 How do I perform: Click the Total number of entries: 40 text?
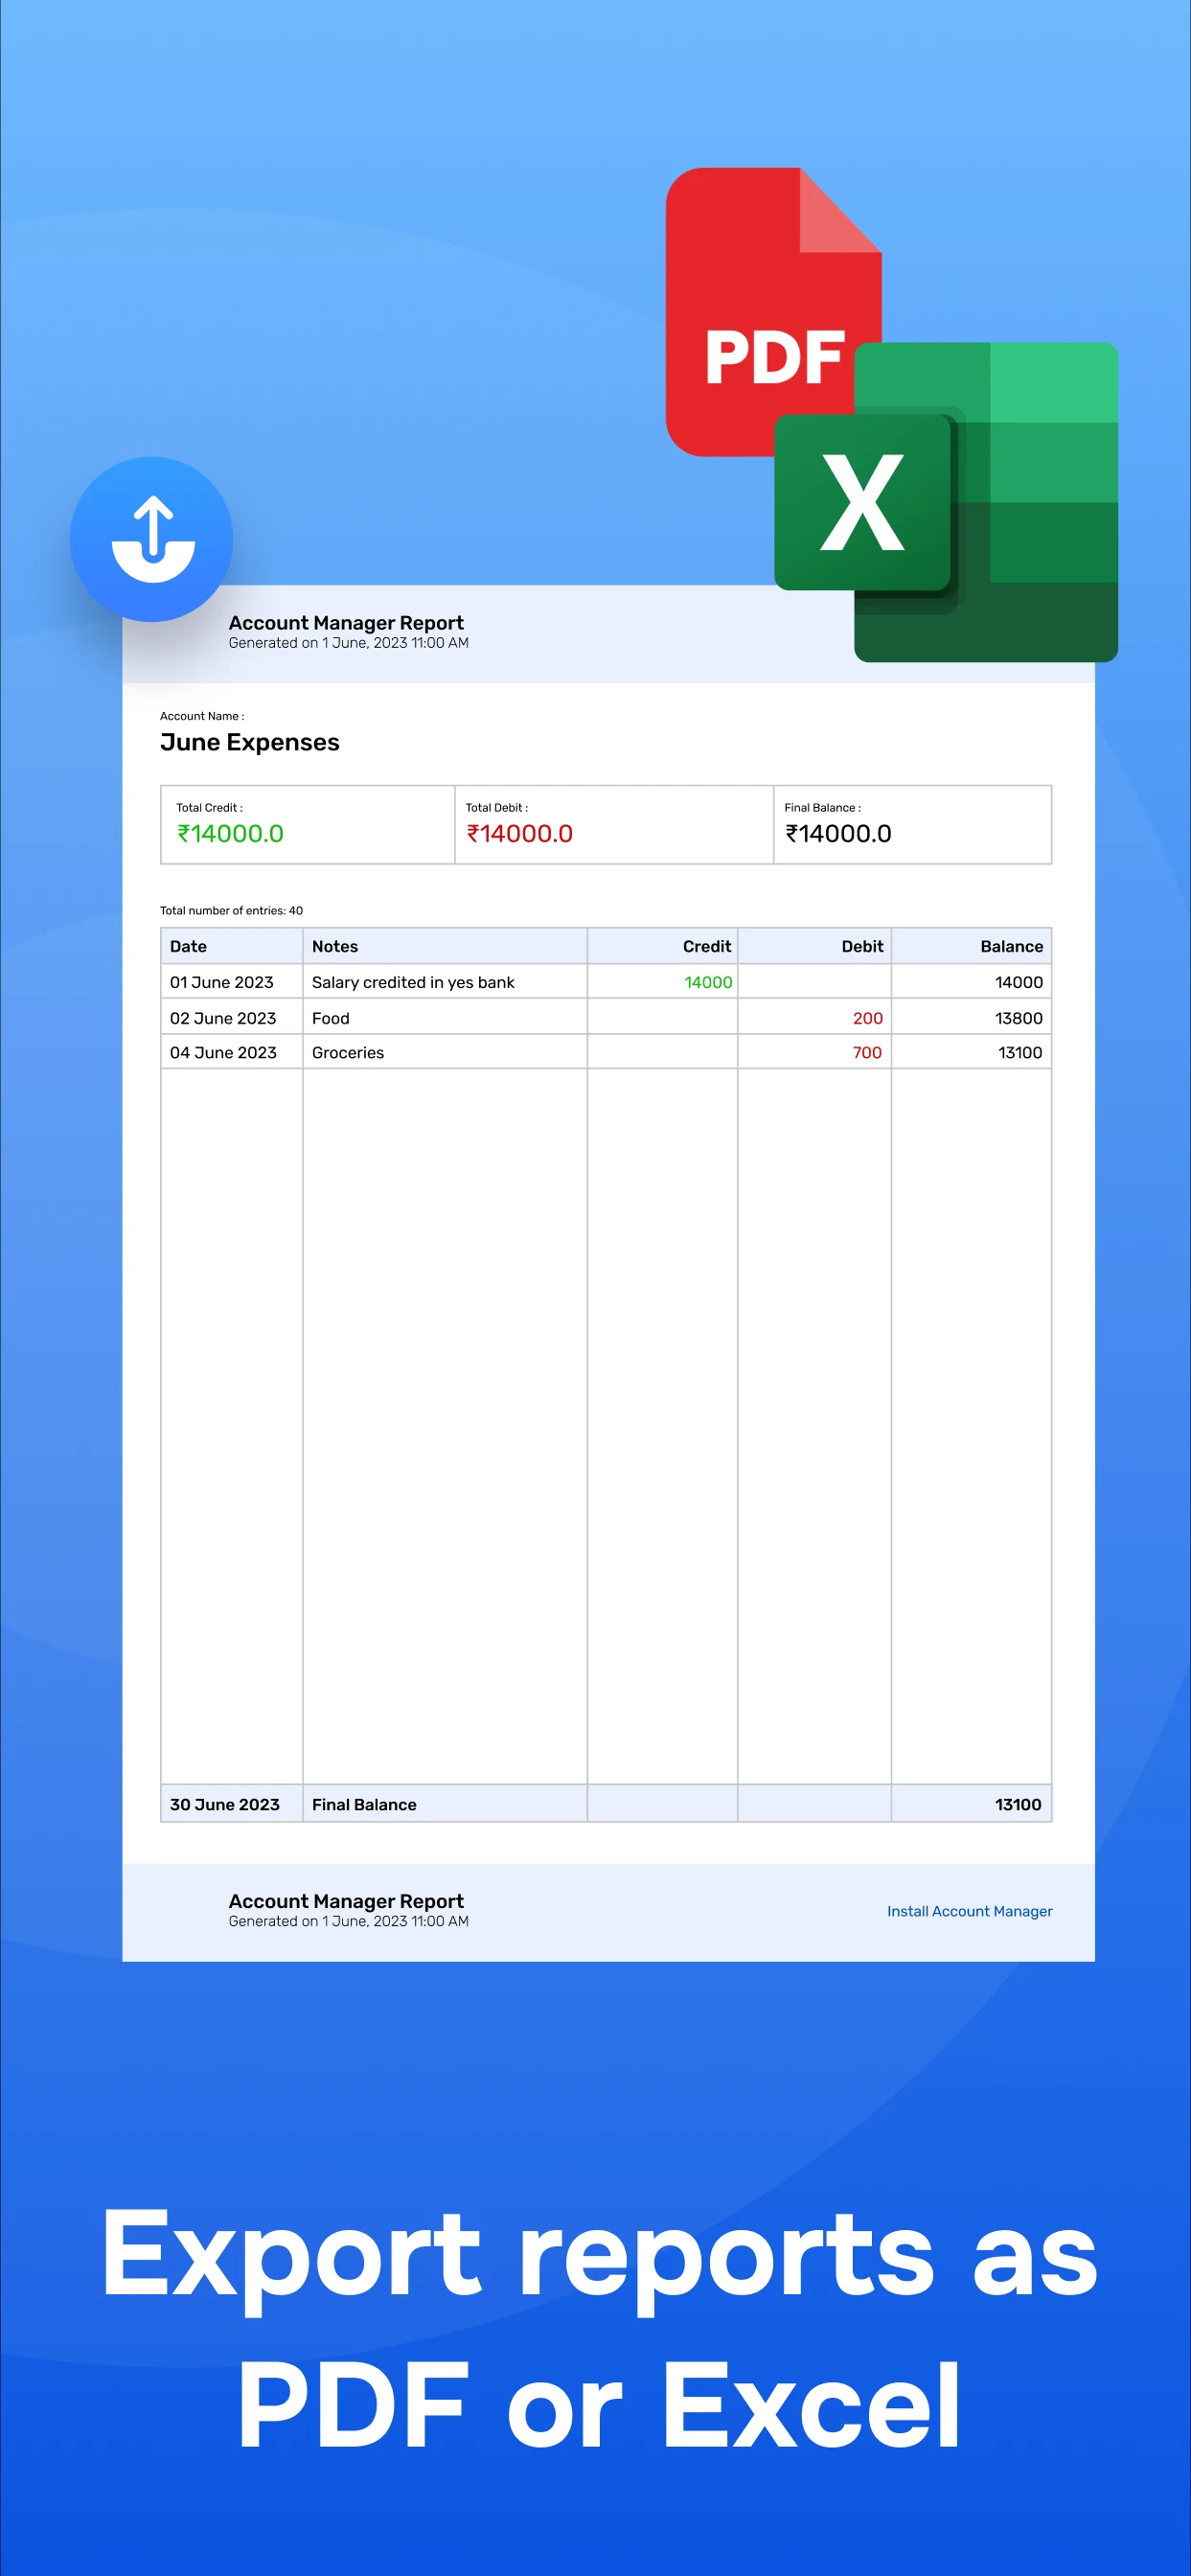[x=231, y=910]
